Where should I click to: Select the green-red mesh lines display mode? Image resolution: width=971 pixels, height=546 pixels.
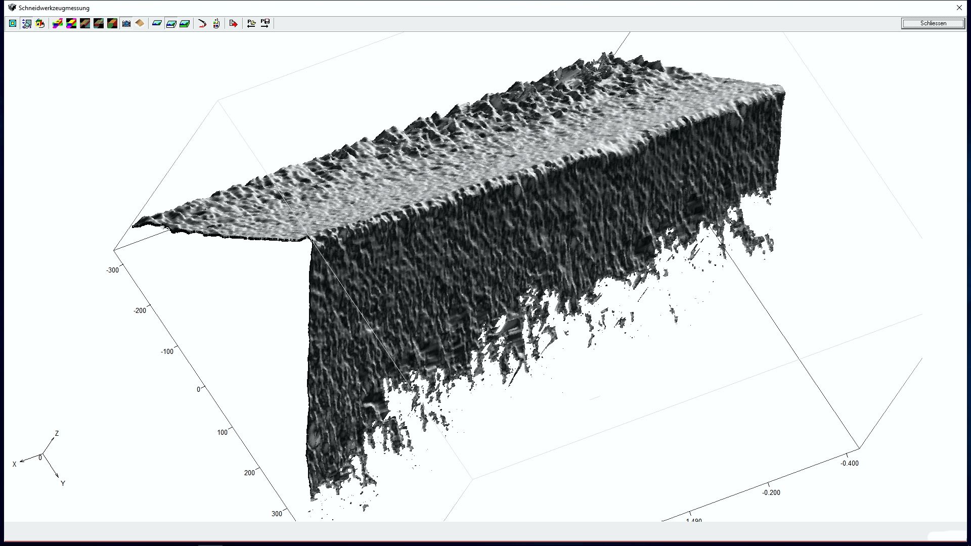(x=112, y=23)
